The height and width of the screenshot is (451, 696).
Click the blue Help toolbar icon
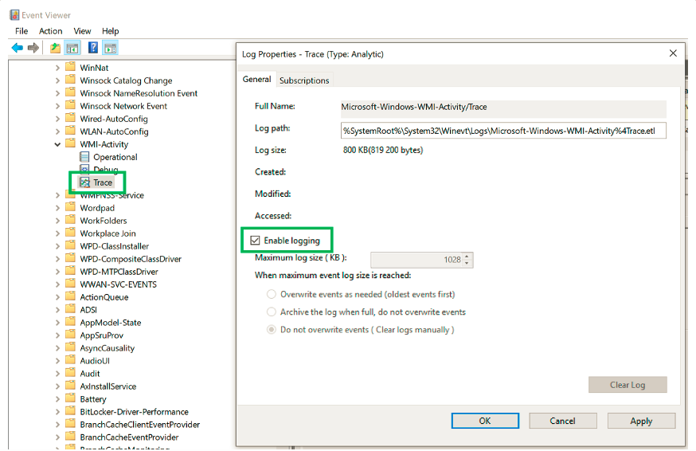coord(93,48)
